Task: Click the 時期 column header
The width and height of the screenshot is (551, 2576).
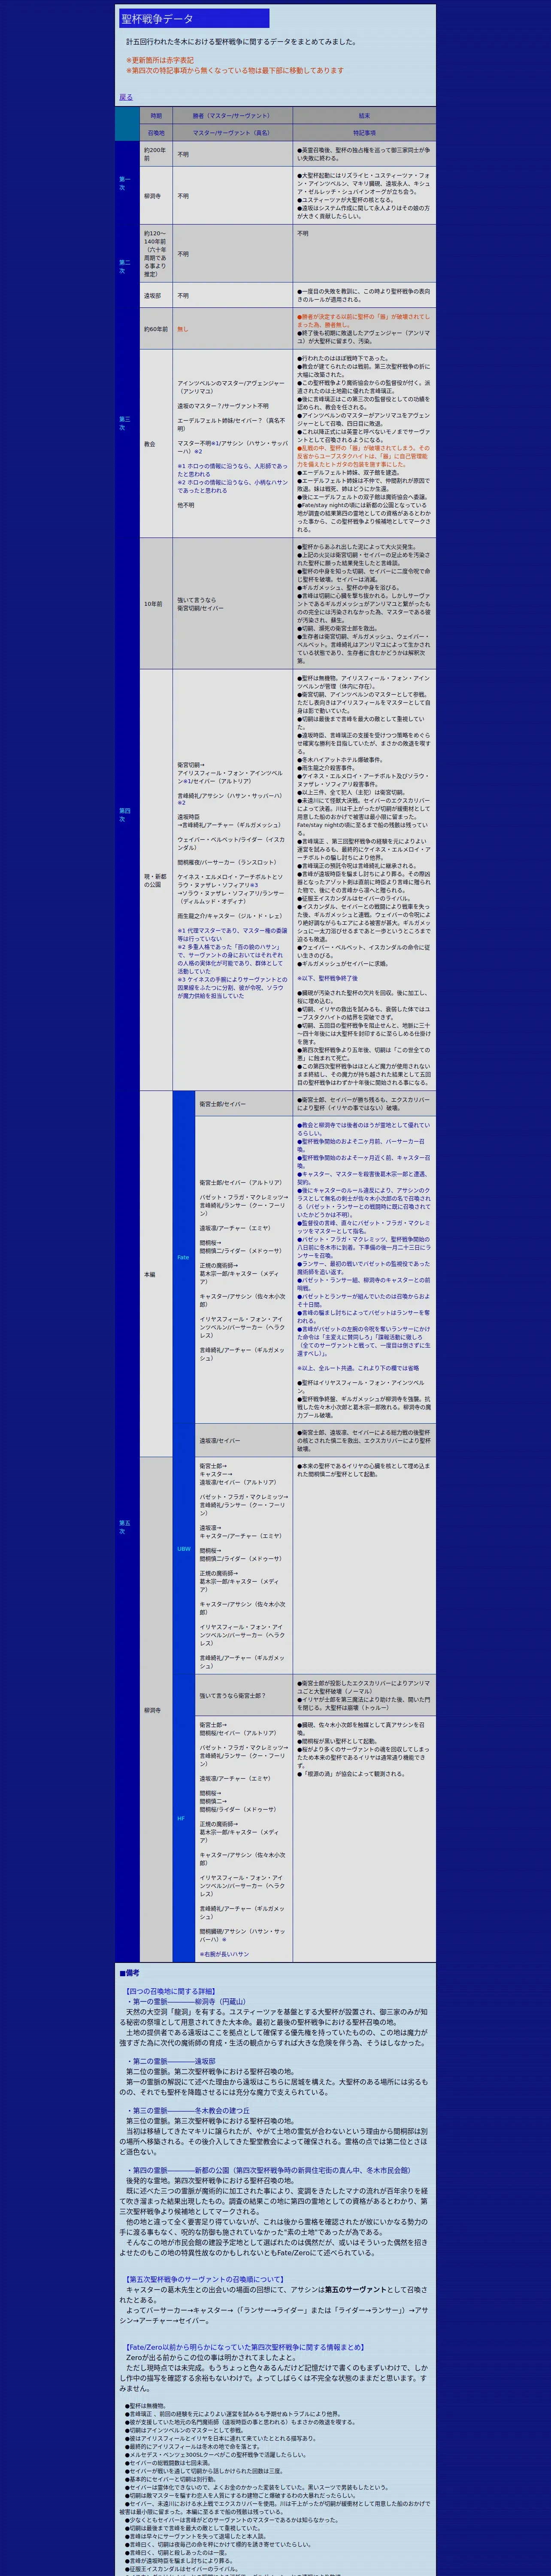Action: pos(156,116)
